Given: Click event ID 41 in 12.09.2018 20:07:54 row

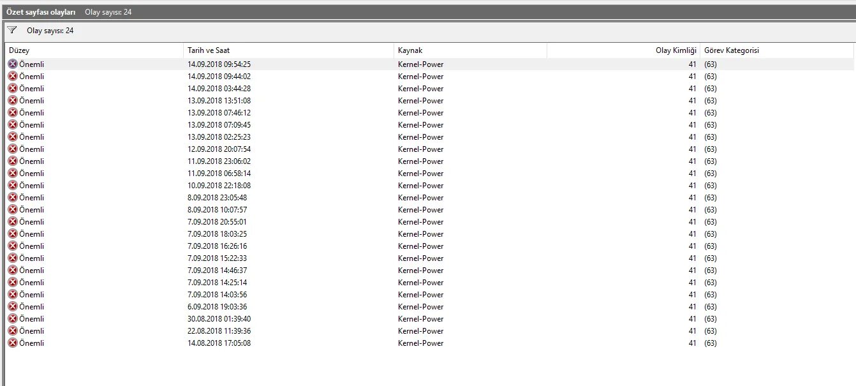Looking at the screenshot, I should click(692, 149).
